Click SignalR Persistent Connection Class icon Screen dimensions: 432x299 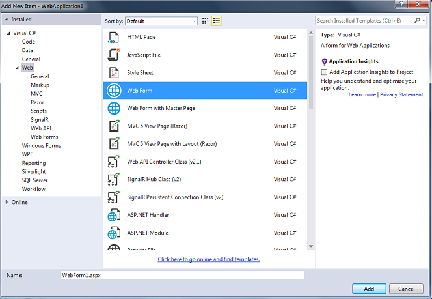[x=114, y=197]
